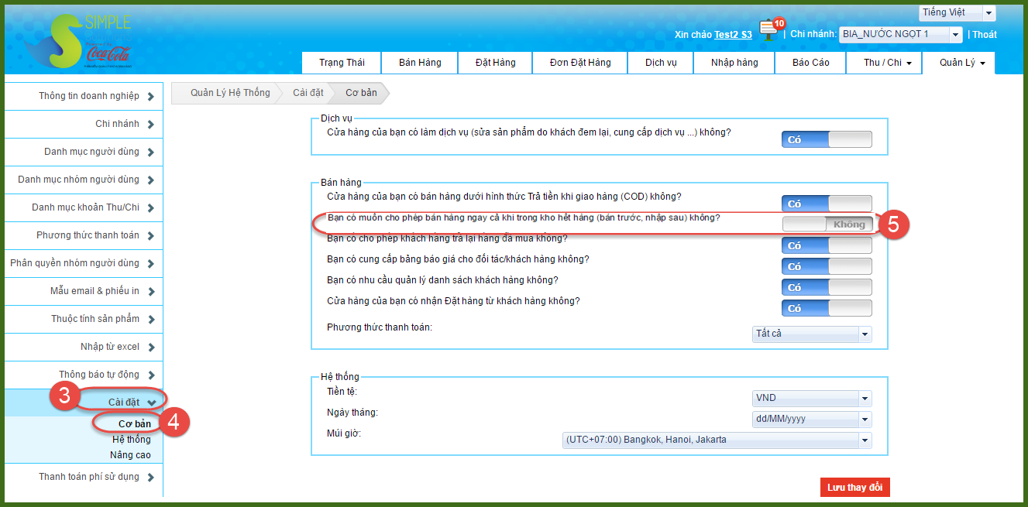Click arrow icon next to Nhập từ excel
Image resolution: width=1028 pixels, height=507 pixels.
pos(150,348)
